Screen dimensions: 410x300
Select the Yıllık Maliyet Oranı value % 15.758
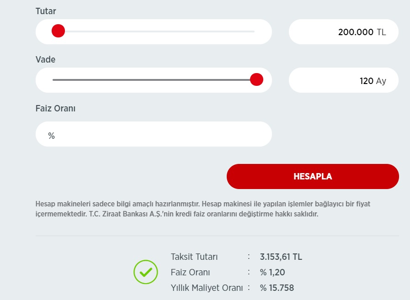pyautogui.click(x=277, y=288)
